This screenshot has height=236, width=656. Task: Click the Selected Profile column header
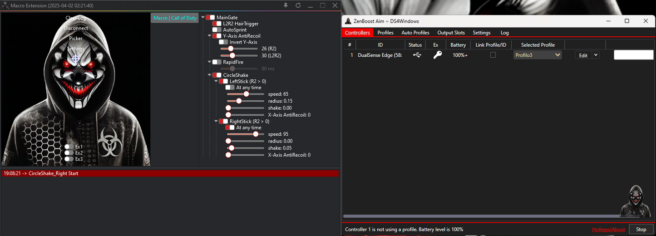538,45
